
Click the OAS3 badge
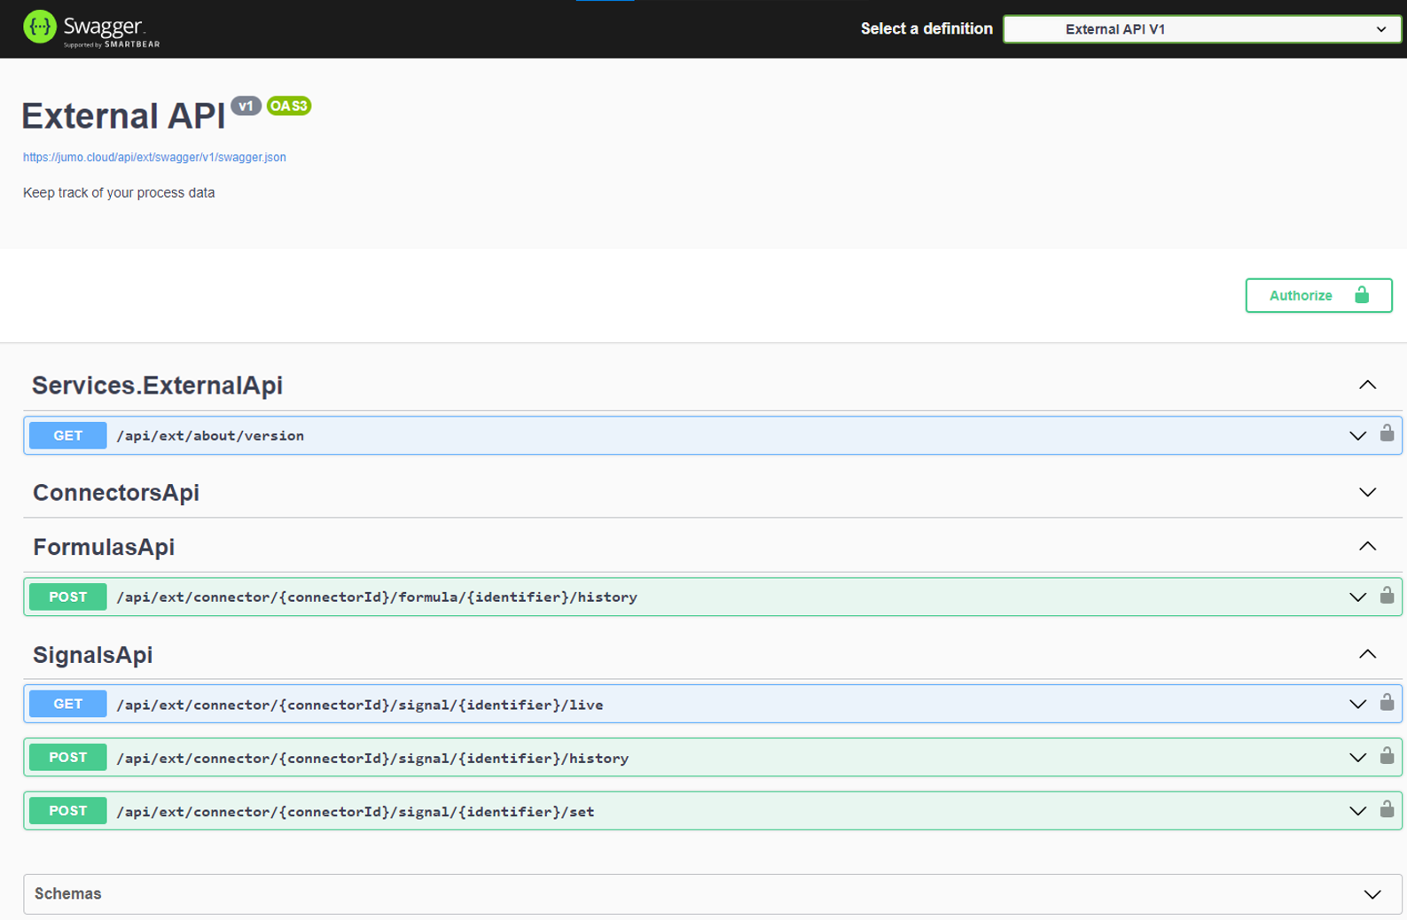pos(289,105)
